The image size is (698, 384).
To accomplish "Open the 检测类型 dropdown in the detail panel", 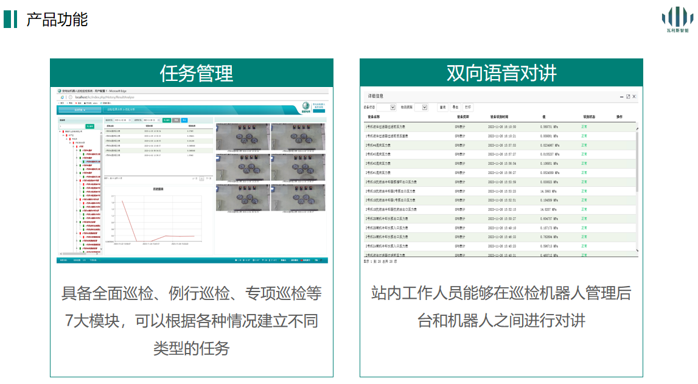I will [424, 108].
